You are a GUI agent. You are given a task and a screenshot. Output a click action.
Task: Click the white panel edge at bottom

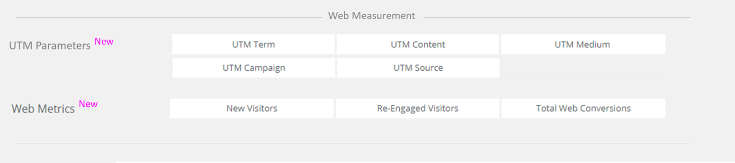click(x=426, y=162)
